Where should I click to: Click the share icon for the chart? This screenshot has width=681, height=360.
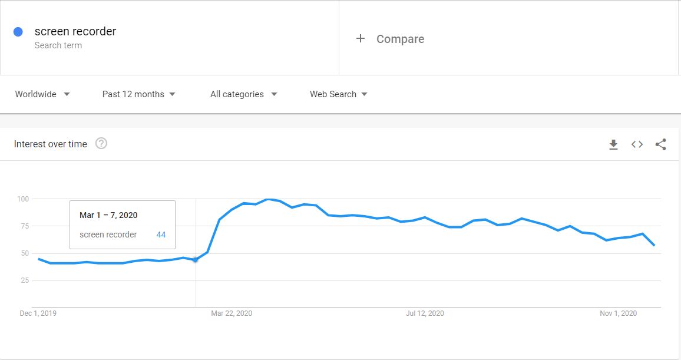(x=660, y=144)
